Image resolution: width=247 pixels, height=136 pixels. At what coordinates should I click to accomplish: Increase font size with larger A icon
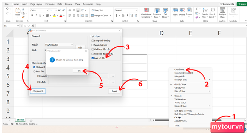[x=59, y=10]
